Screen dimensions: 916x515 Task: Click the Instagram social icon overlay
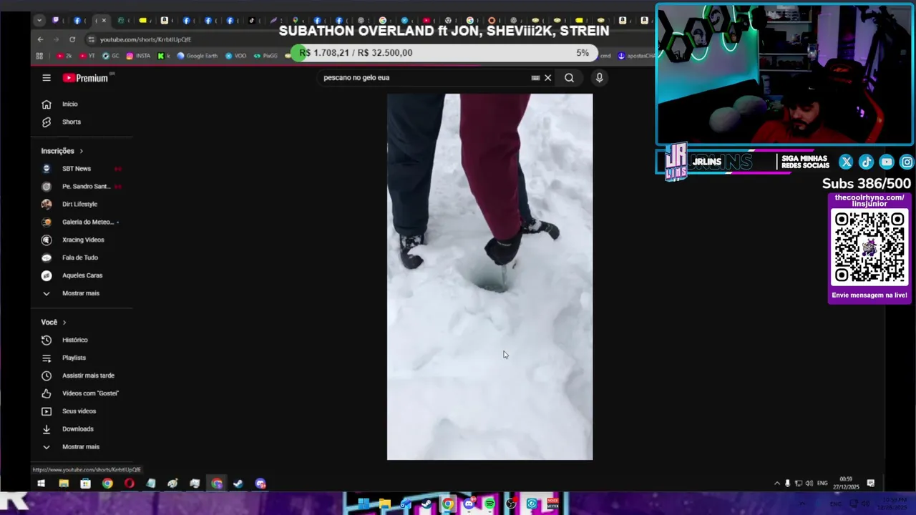(x=907, y=162)
